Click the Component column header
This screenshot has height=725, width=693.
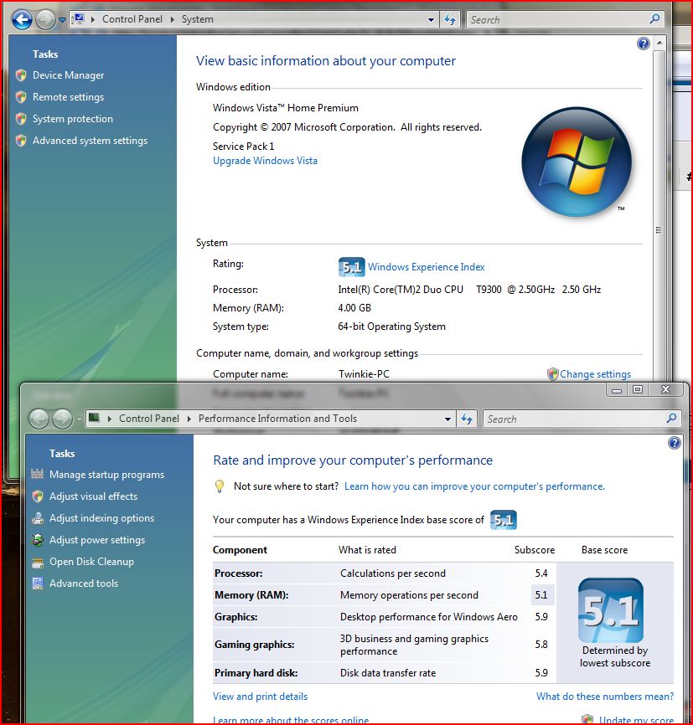click(x=240, y=550)
